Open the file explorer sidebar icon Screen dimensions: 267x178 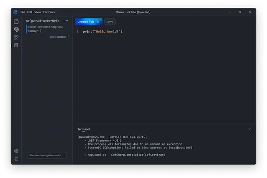(16, 22)
